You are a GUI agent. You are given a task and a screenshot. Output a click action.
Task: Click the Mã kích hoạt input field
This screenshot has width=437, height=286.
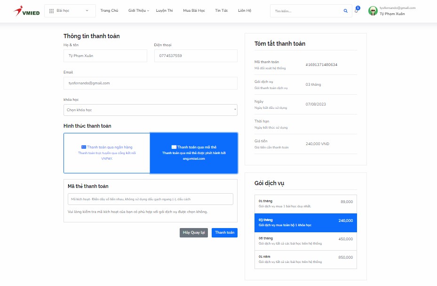(151, 199)
